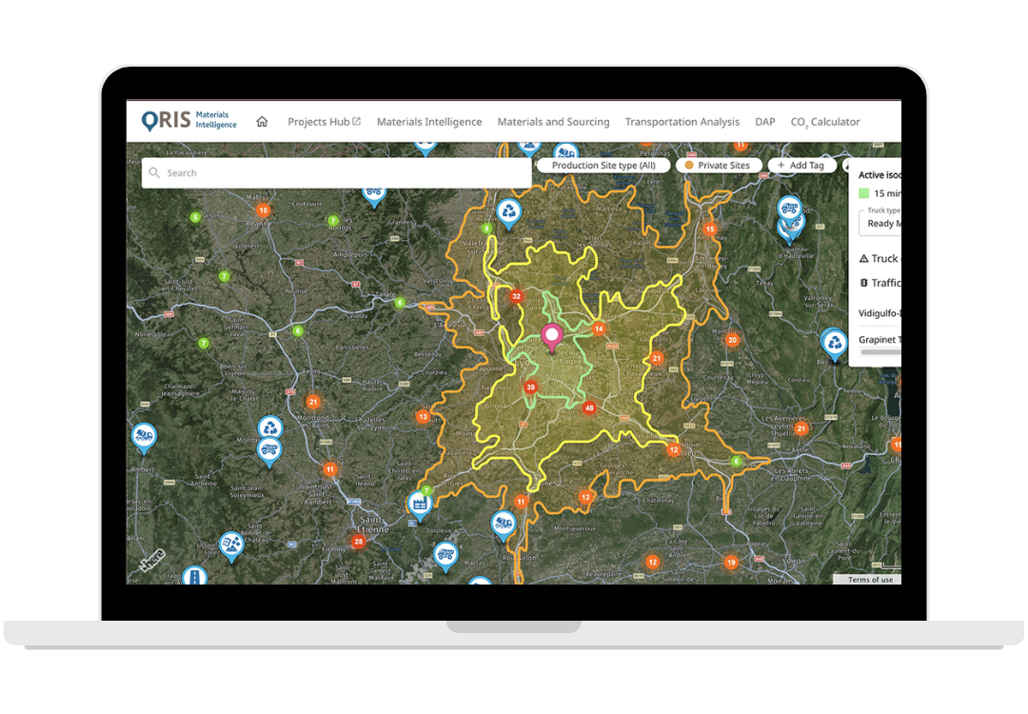Open the Ready Mix truck type selector
Viewport: 1028px width, 714px height.
click(x=883, y=223)
